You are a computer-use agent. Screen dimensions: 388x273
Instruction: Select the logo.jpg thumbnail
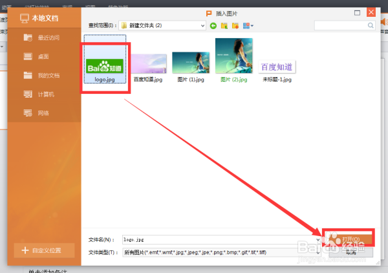click(105, 59)
